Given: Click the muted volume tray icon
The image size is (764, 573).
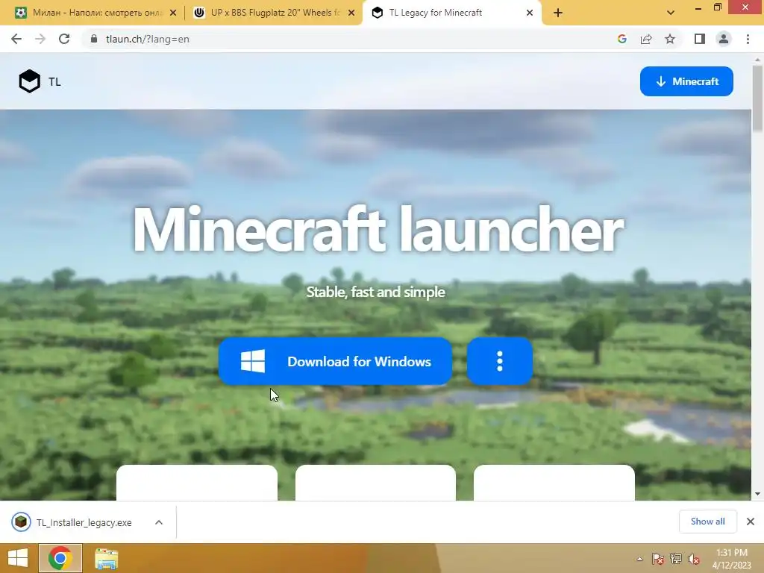Looking at the screenshot, I should click(x=693, y=559).
